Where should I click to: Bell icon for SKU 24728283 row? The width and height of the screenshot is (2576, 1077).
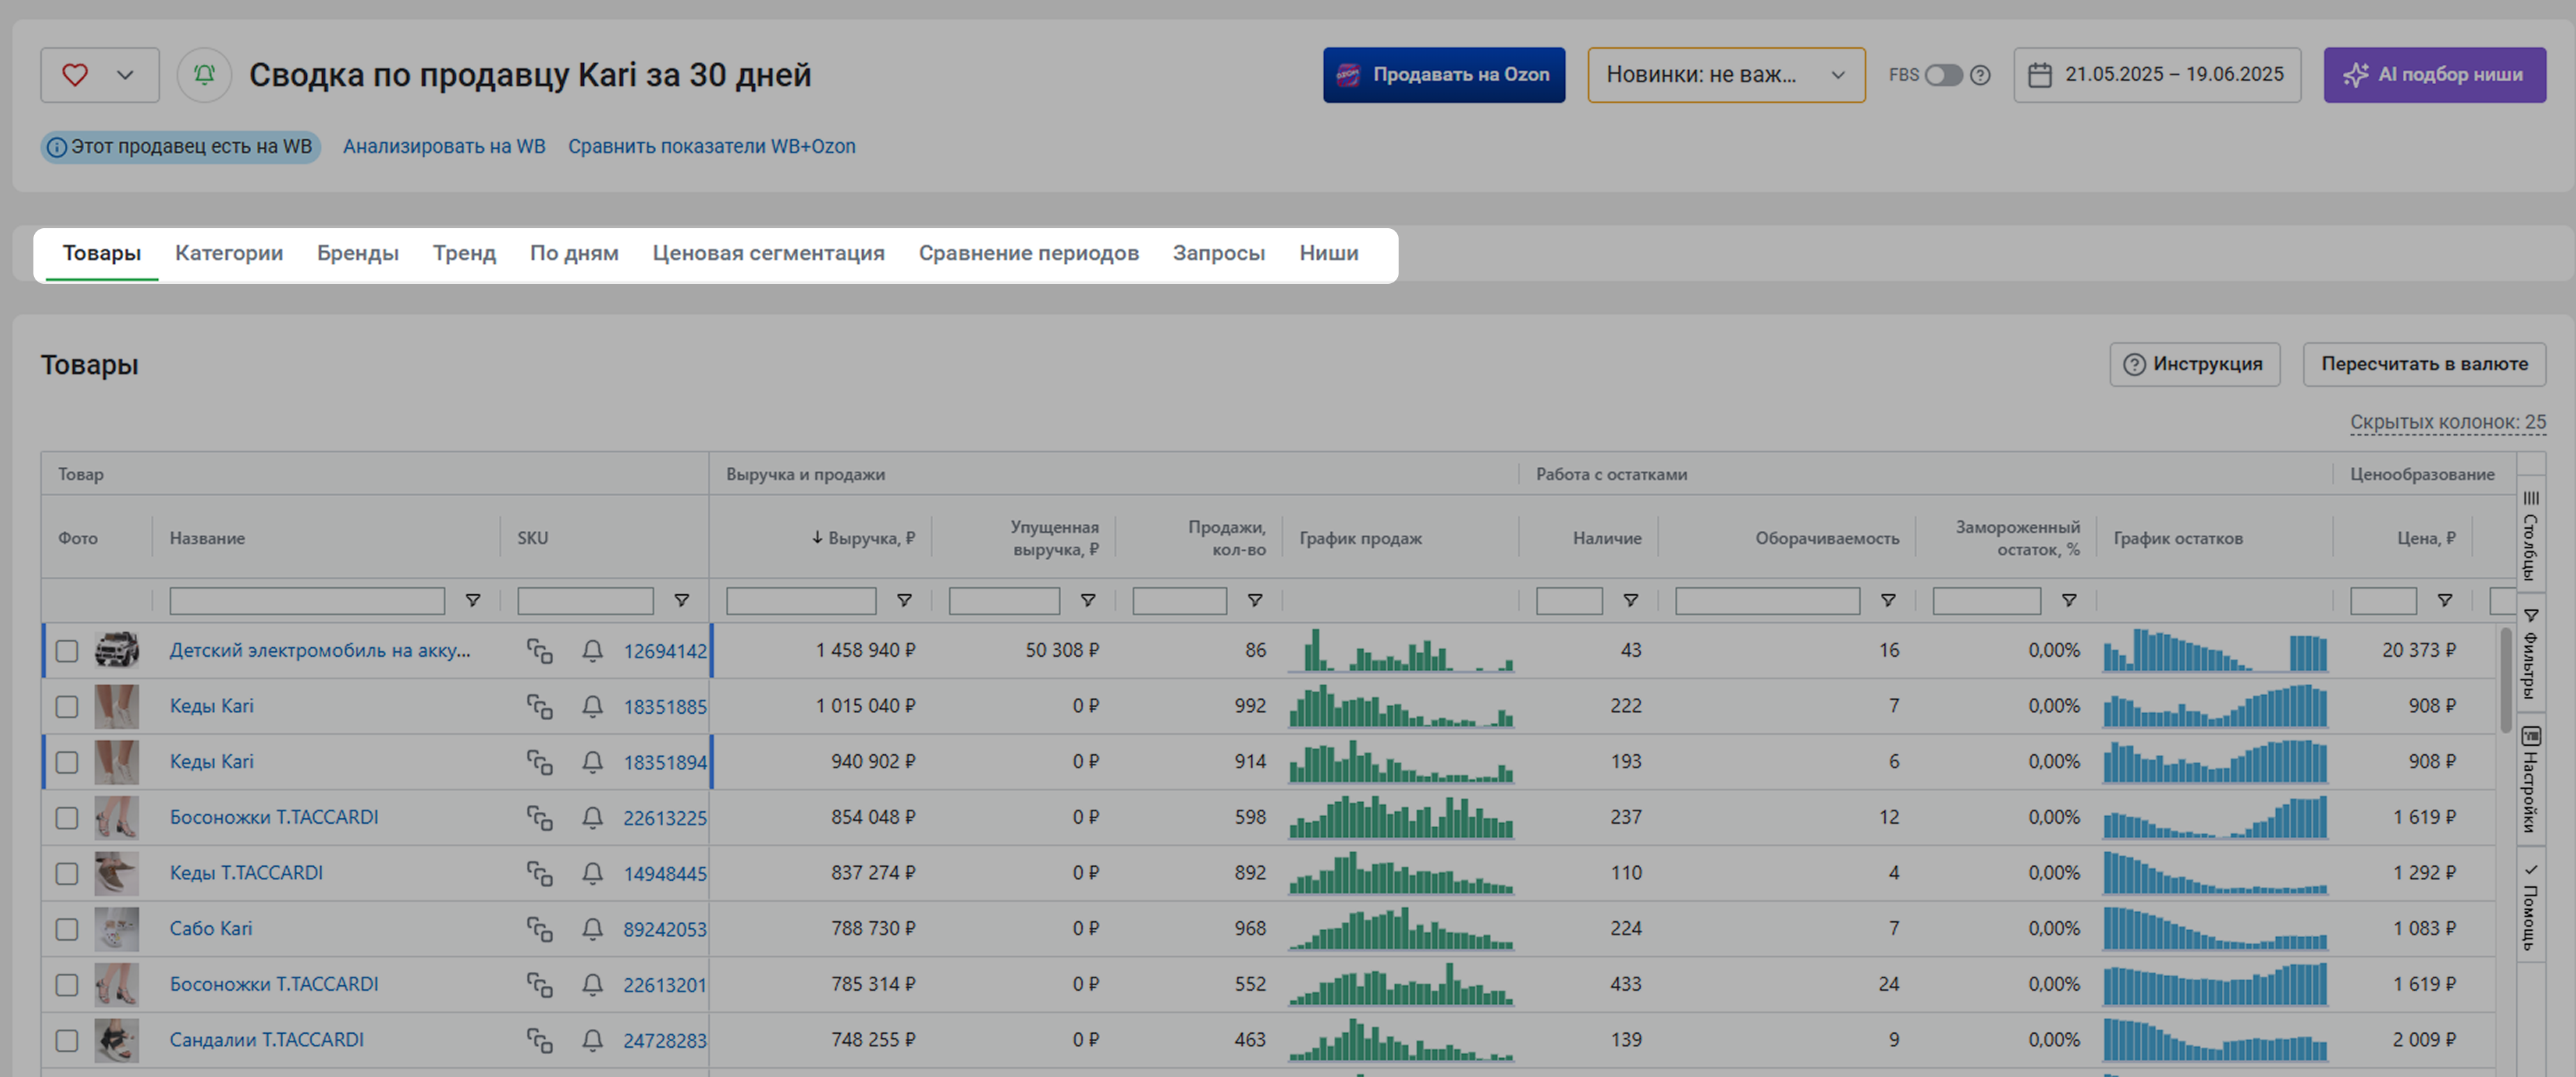coord(592,1041)
